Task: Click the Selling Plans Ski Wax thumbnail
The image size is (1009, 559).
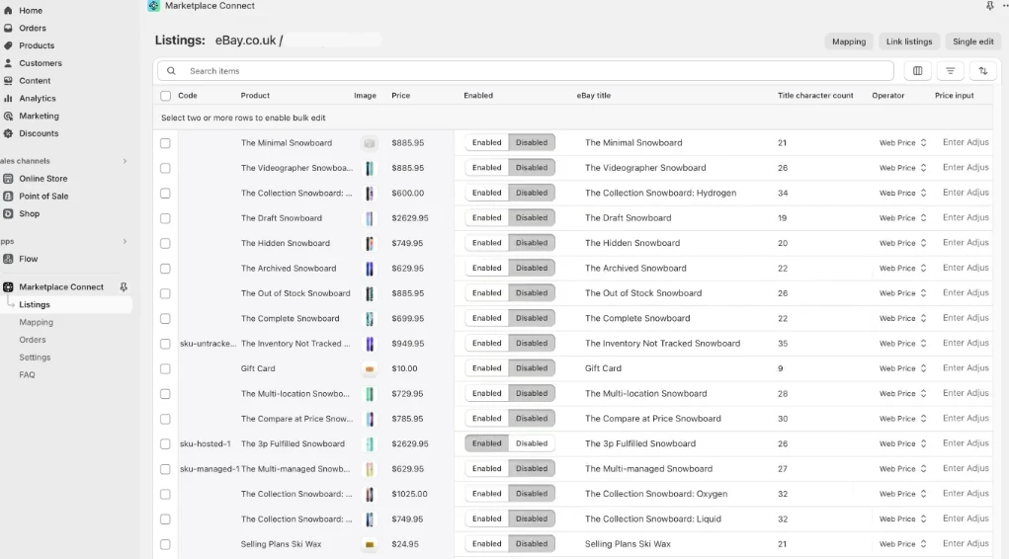Action: point(370,544)
